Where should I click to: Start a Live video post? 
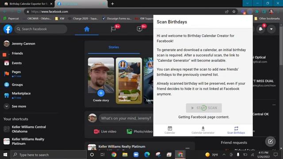pyautogui.click(x=105, y=132)
